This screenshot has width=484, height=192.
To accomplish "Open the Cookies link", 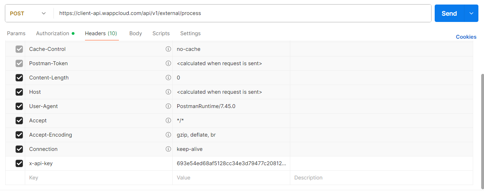I will [x=466, y=37].
